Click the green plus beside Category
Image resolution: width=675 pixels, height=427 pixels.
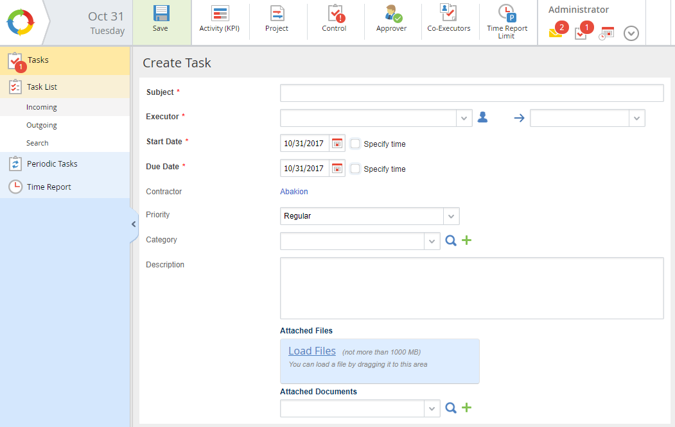click(467, 240)
